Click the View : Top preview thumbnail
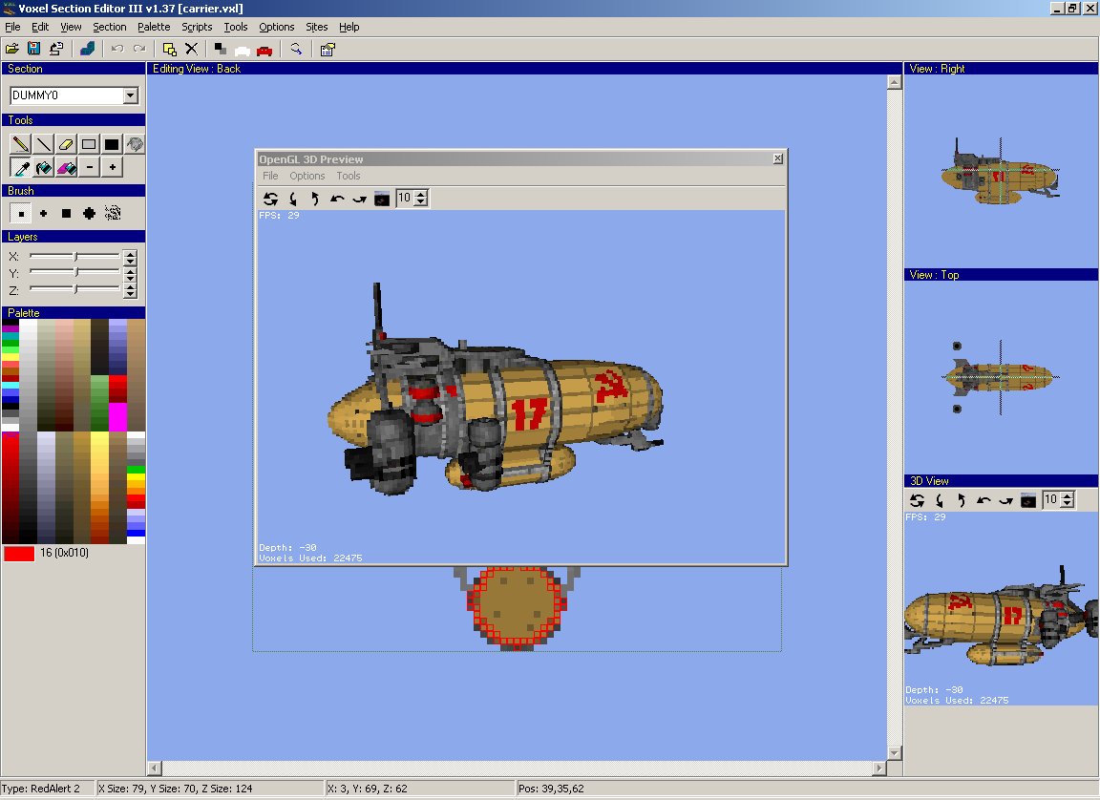Screen dimensions: 1100x800 1001,377
